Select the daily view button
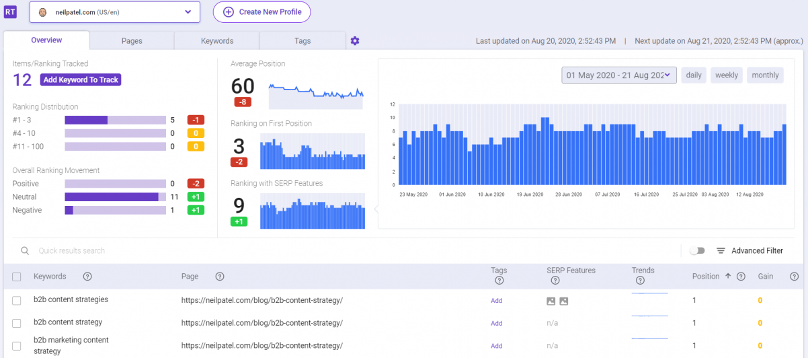The width and height of the screenshot is (808, 358). point(694,75)
